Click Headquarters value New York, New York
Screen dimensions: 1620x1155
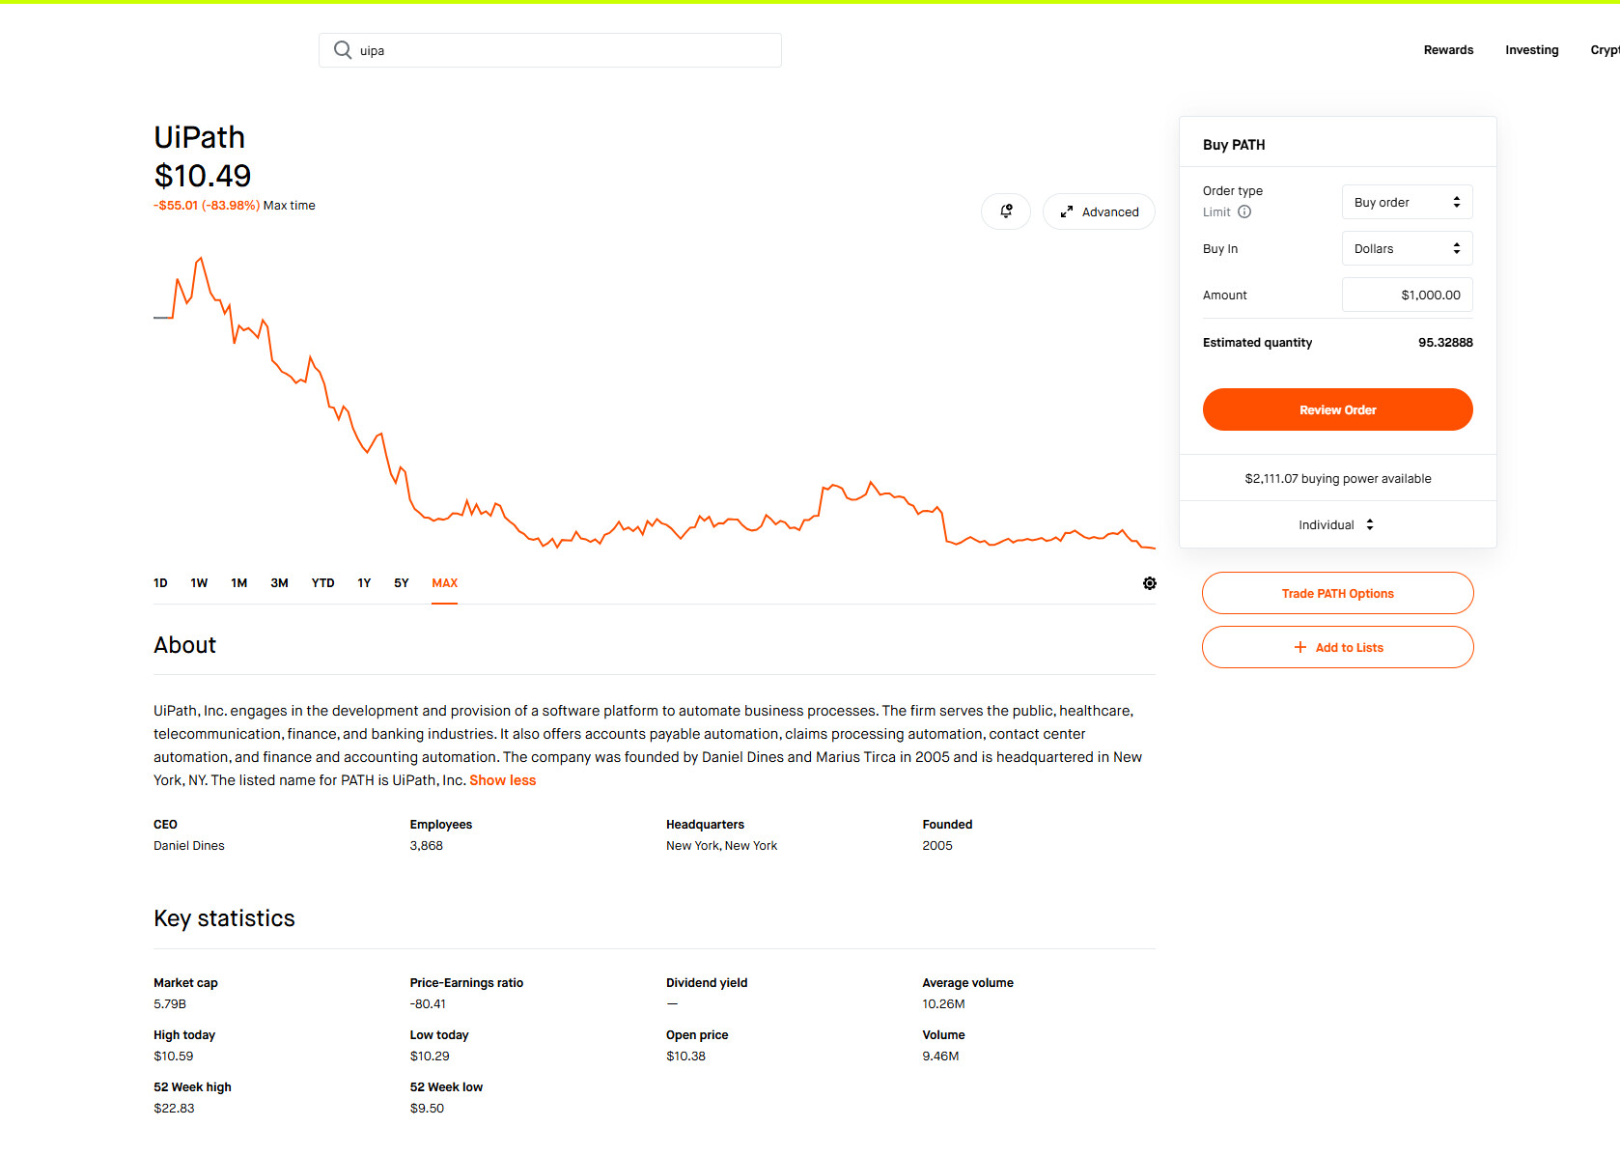pyautogui.click(x=721, y=846)
